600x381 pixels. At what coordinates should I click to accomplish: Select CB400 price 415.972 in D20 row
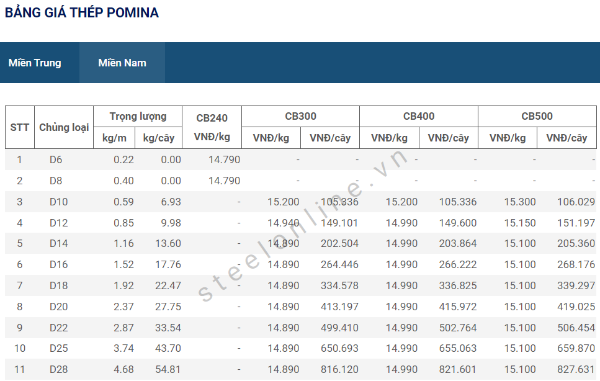[458, 307]
